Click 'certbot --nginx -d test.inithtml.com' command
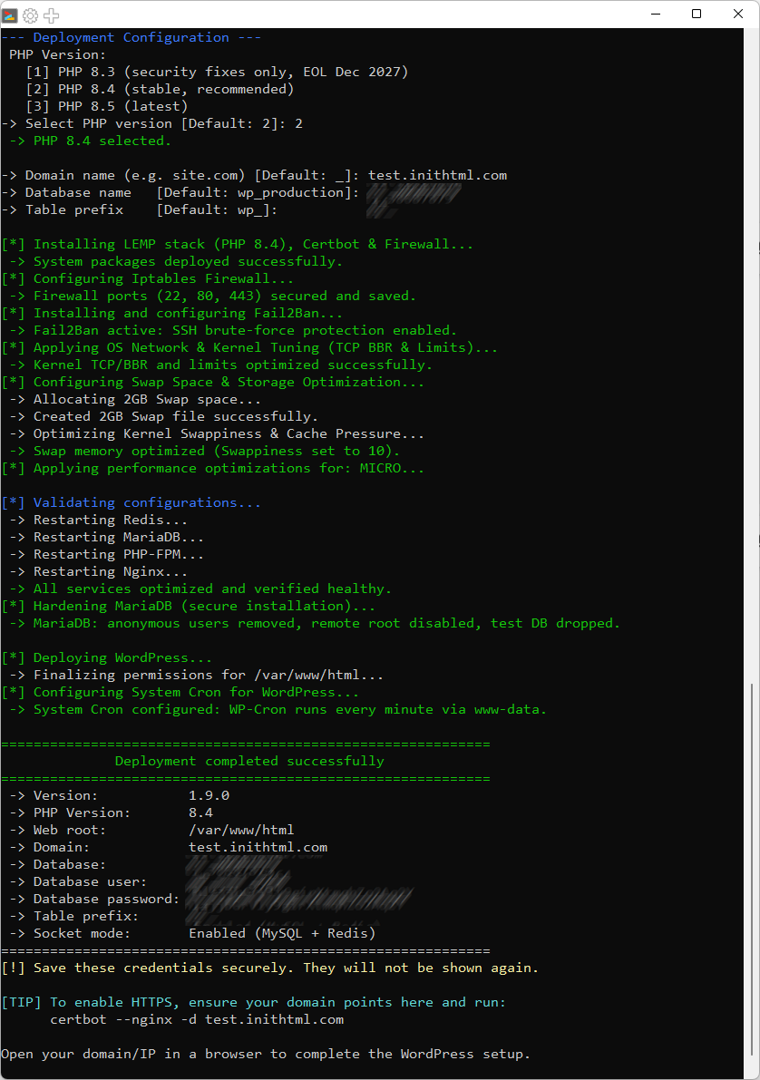The width and height of the screenshot is (760, 1080). tap(197, 1018)
